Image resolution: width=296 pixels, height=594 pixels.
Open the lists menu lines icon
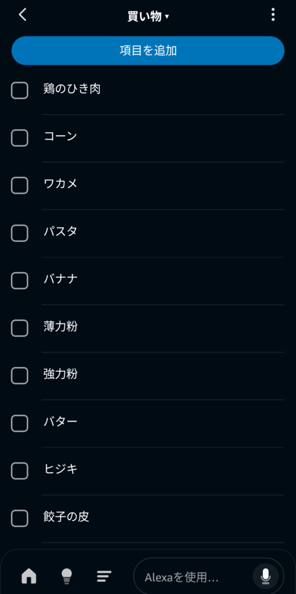(x=104, y=576)
